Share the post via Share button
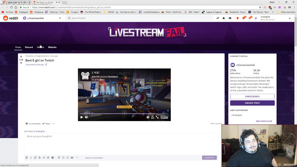The image size is (297, 167). pyautogui.click(x=46, y=124)
